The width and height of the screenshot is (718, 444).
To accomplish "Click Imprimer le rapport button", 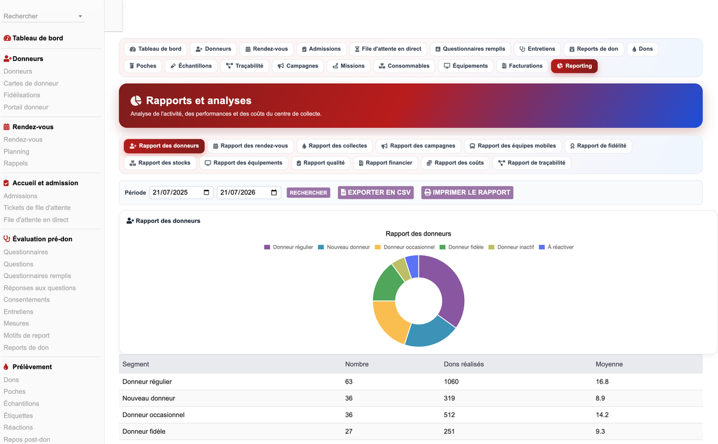I will pyautogui.click(x=467, y=192).
